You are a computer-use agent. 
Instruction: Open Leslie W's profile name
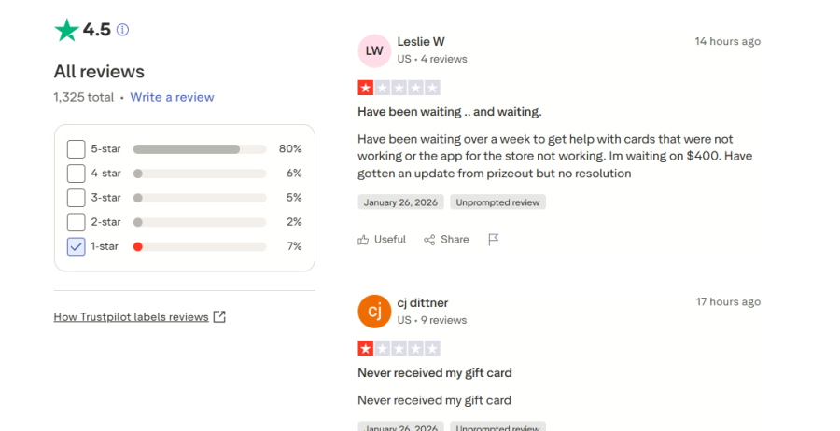point(421,42)
